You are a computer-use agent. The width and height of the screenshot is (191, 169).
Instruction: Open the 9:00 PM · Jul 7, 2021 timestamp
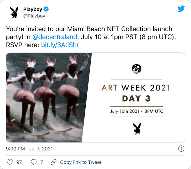pyautogui.click(x=29, y=149)
